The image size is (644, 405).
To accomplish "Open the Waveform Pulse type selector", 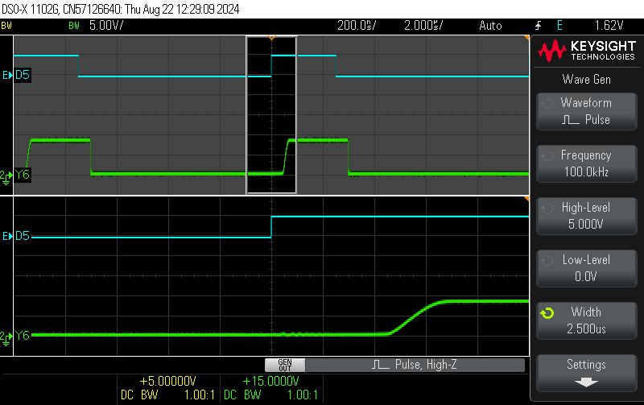I will click(x=585, y=111).
